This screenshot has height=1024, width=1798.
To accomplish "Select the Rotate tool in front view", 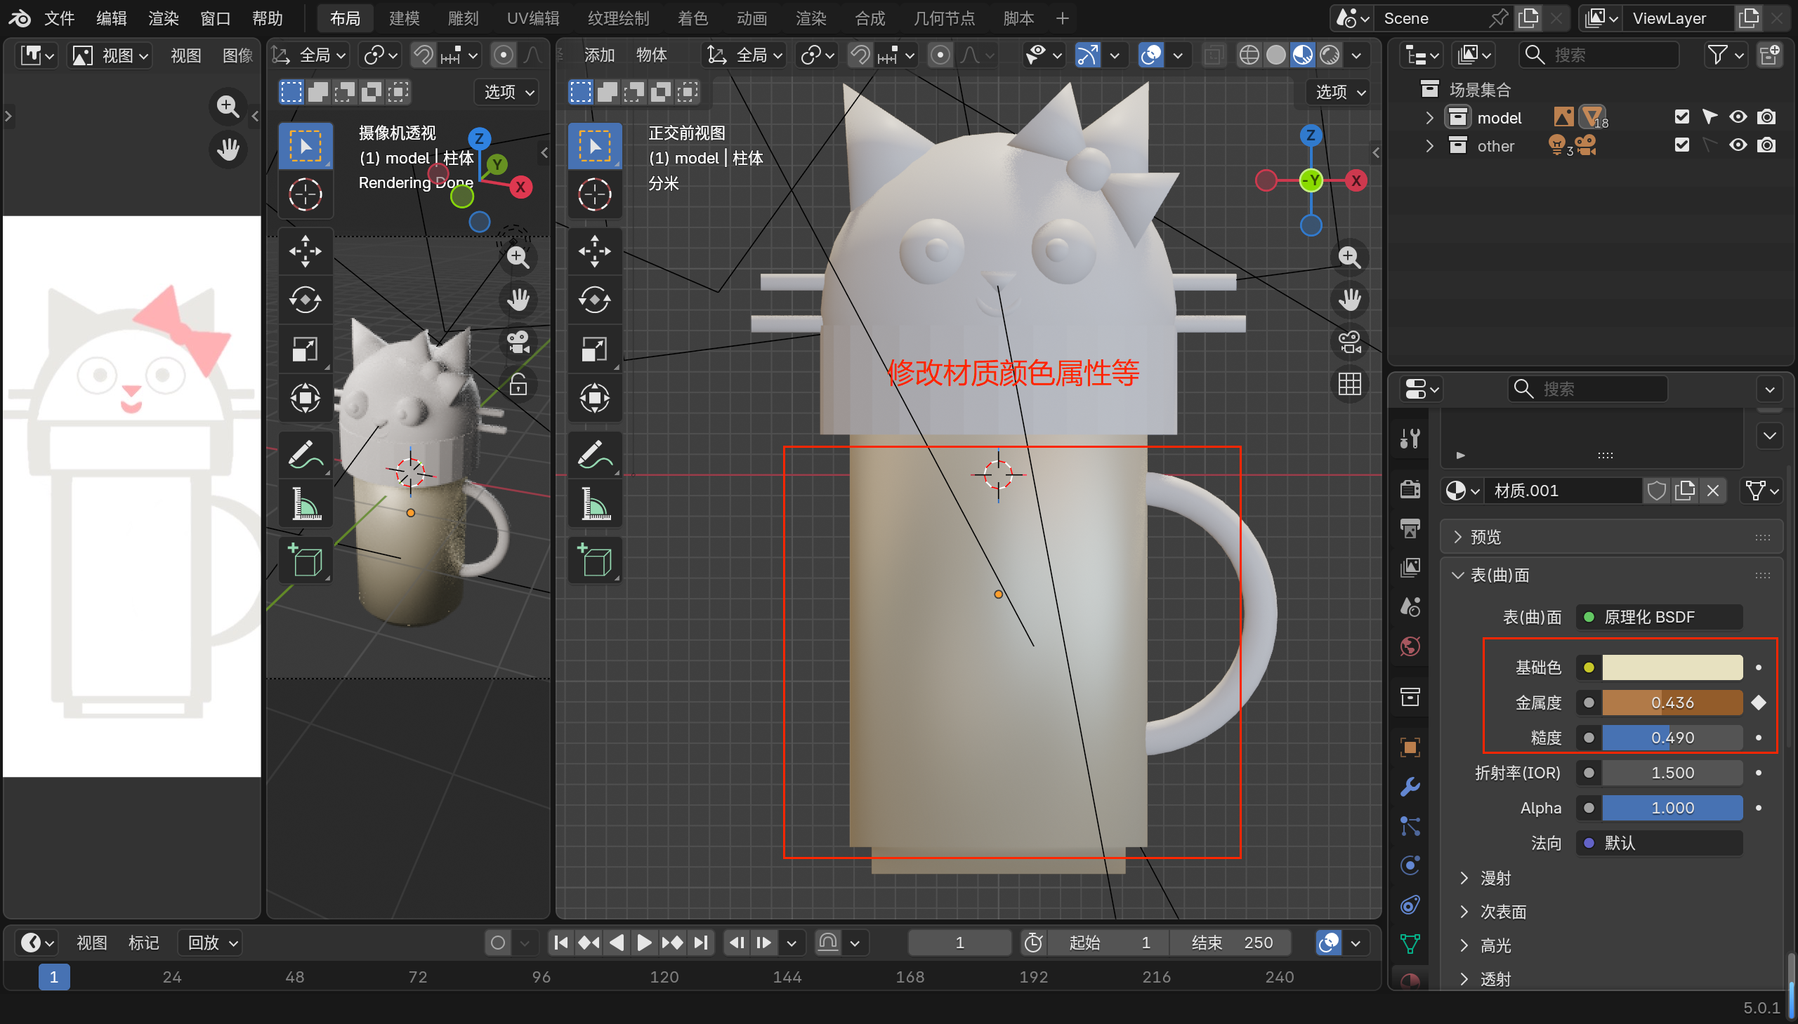I will click(x=595, y=300).
